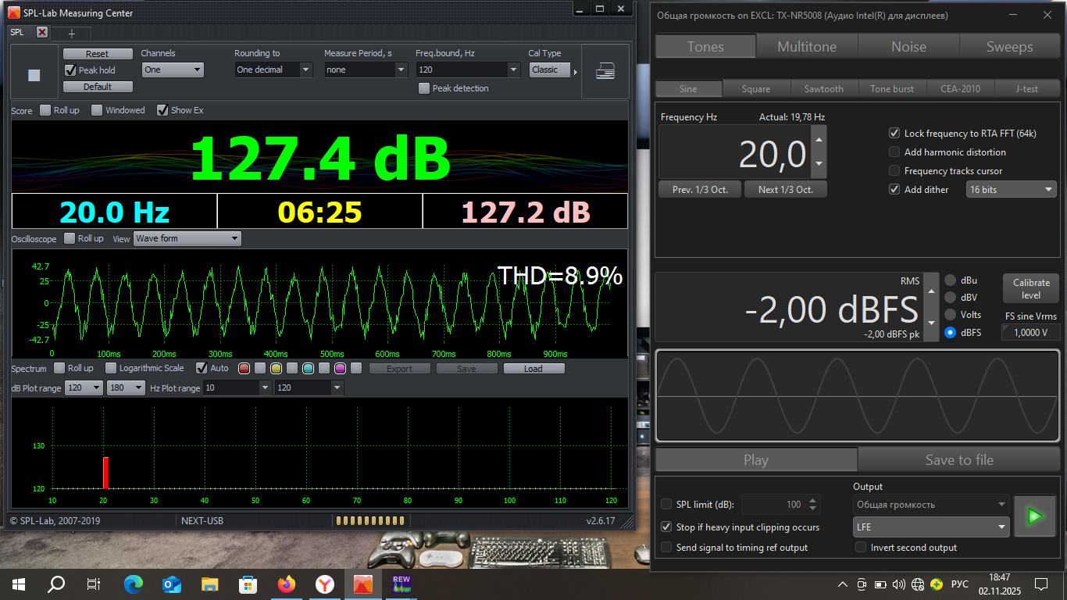Add a new tab with plus icon
Viewport: 1067px width, 600px height.
[72, 34]
